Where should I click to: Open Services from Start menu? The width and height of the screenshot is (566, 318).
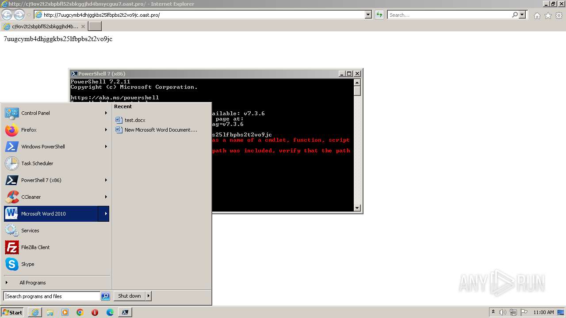click(56, 231)
